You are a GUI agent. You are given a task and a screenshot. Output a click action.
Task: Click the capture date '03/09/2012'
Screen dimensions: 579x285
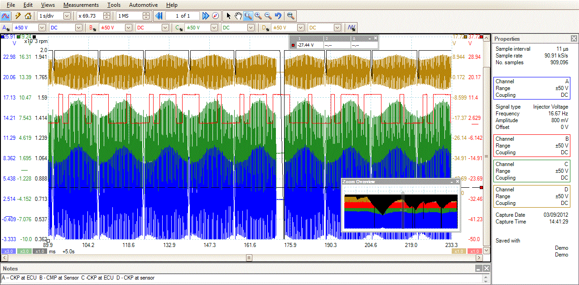tap(556, 215)
